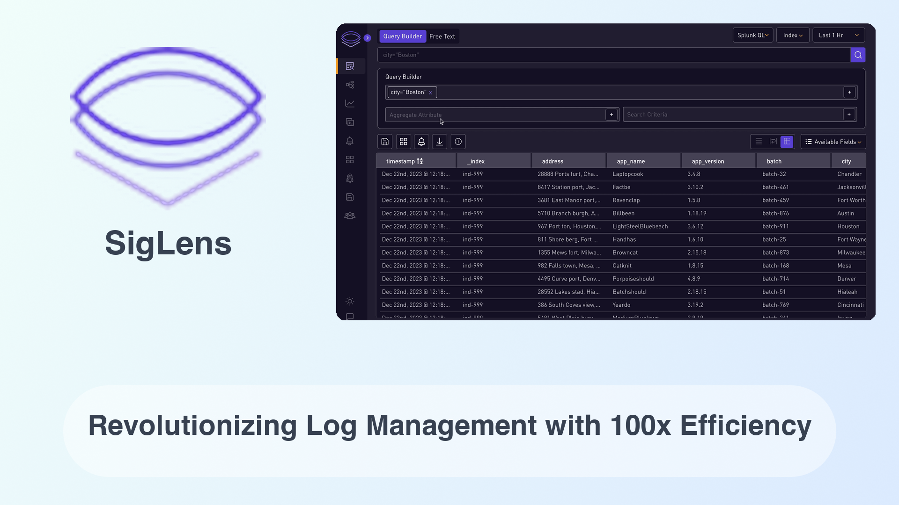Click the add filter plus button

[x=850, y=92]
